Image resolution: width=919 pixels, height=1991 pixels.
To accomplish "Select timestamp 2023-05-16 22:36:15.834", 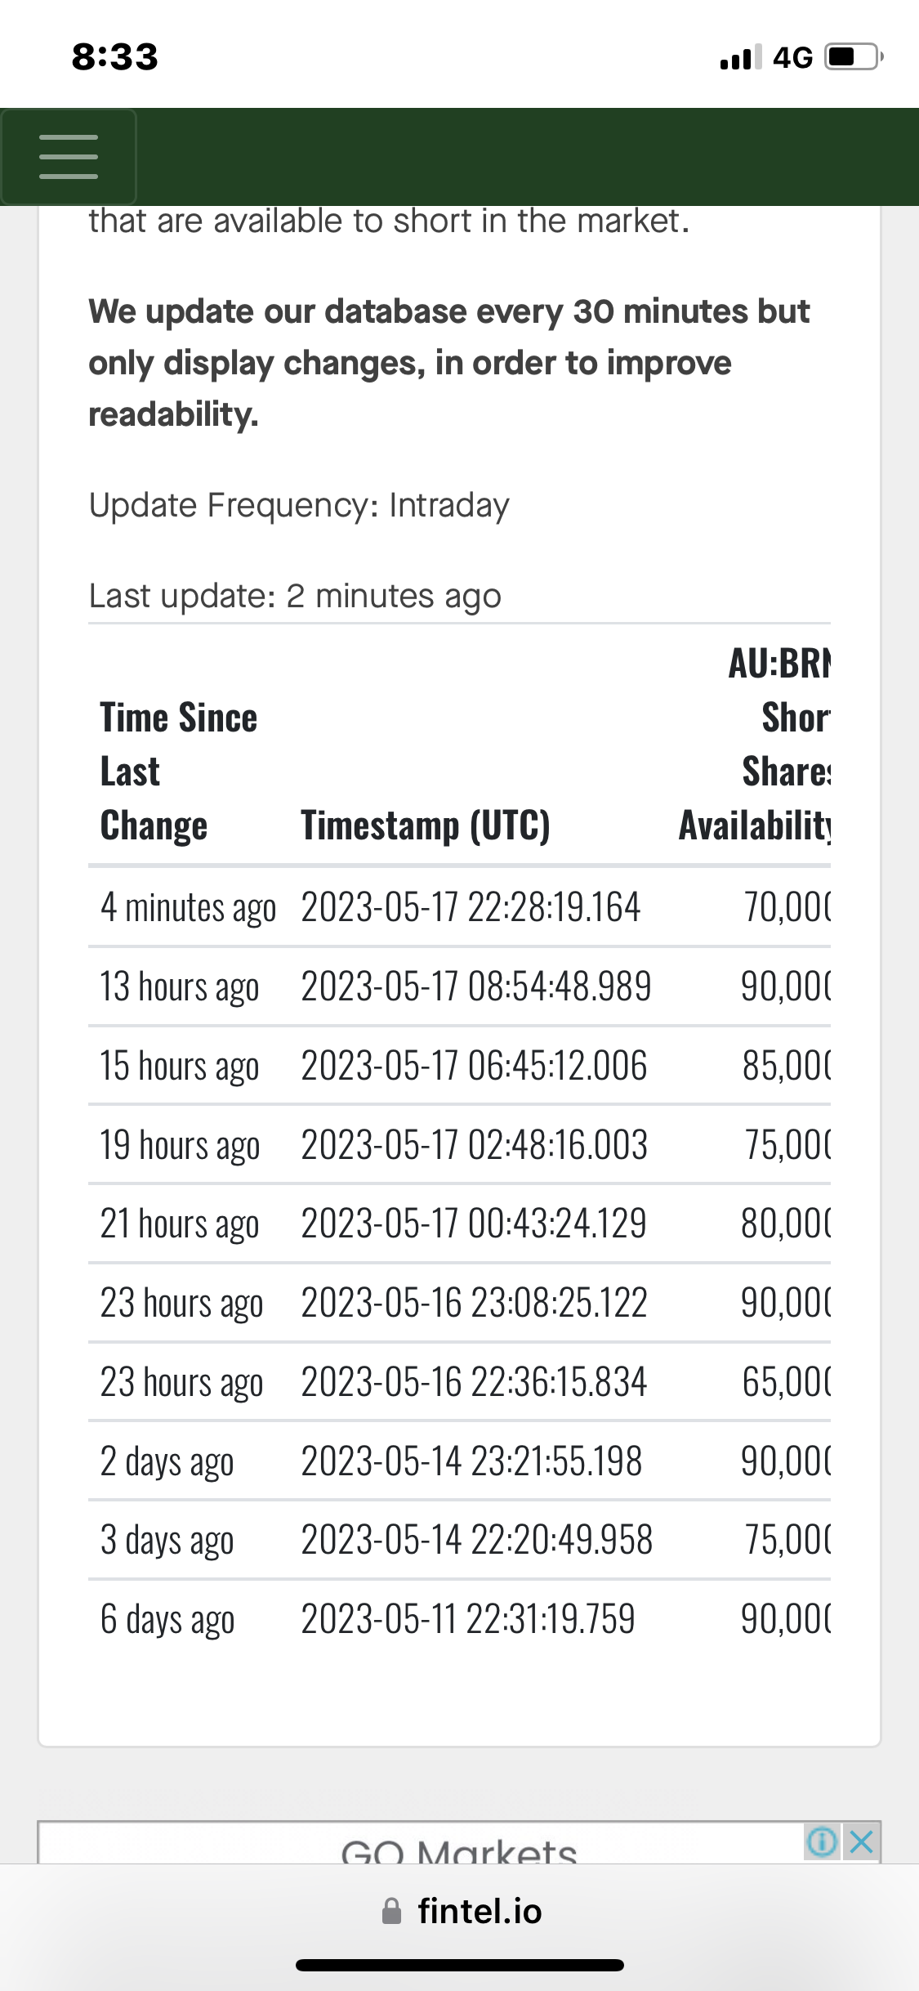I will coord(475,1381).
